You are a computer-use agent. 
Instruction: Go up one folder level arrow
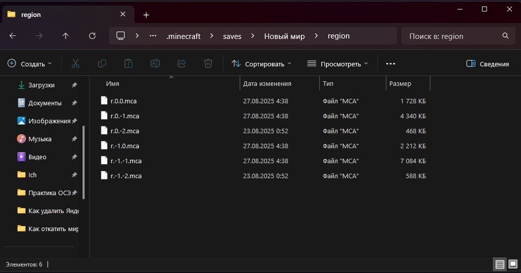66,36
